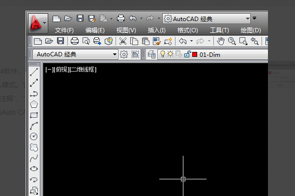
Task: Click the [俯视] viewport view label
Action: point(61,70)
